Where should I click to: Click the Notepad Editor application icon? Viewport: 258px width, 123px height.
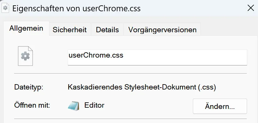pos(73,106)
